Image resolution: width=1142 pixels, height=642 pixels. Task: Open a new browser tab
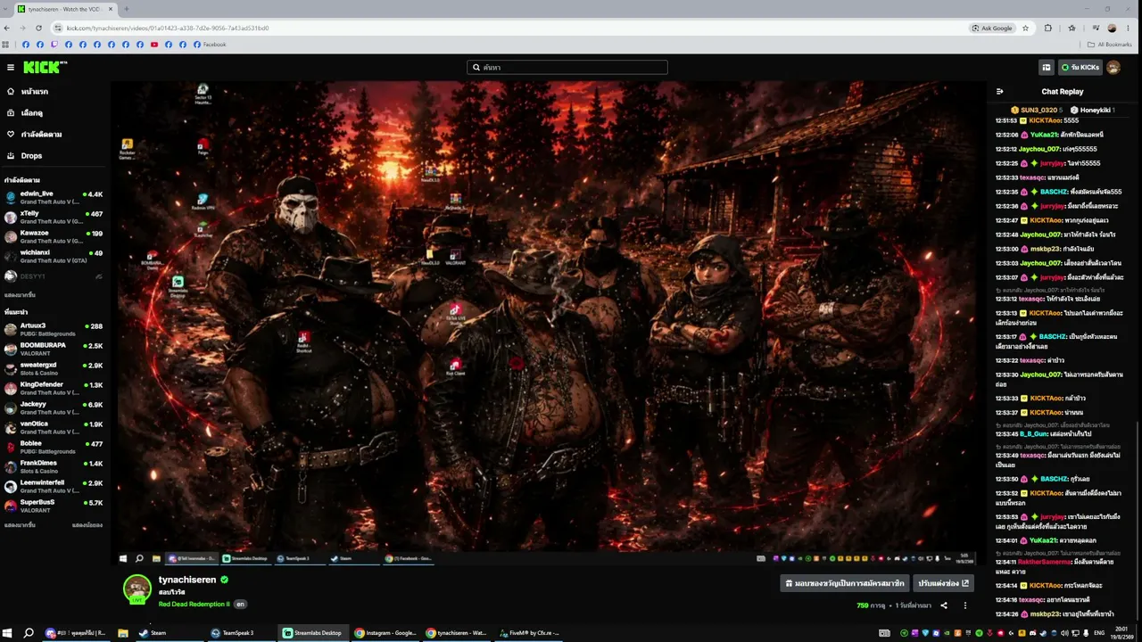[x=126, y=9]
